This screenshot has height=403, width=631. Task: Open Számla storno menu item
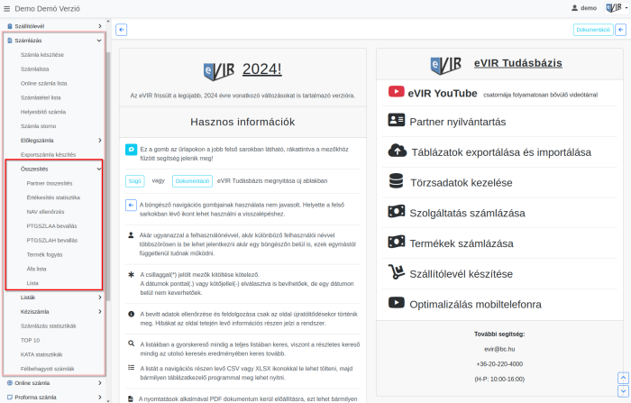click(38, 126)
